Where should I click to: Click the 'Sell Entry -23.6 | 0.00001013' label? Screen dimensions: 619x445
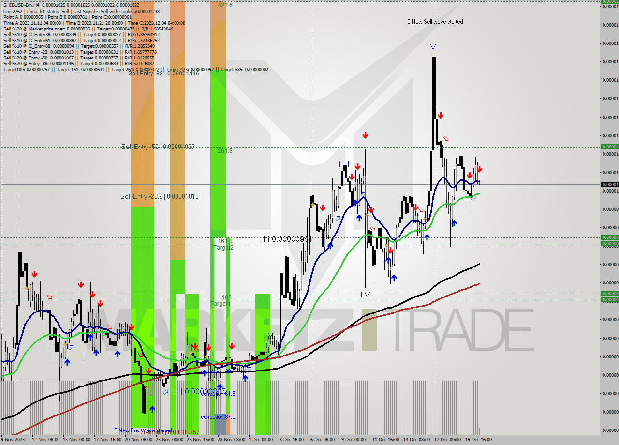click(160, 196)
